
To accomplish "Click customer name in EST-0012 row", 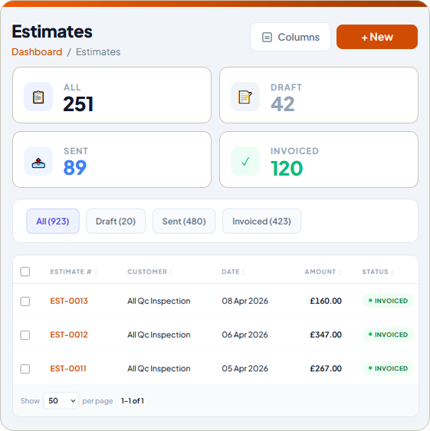I will [159, 335].
